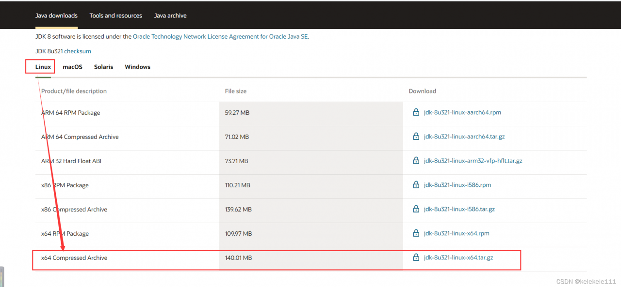Download the jdk-8u321-linux-i586.tar.gz archive
This screenshot has width=621, height=287.
click(459, 209)
